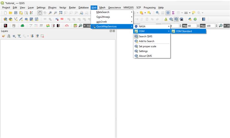
Task: Open the Data Source Manager icon
Action: click(x=5, y=19)
